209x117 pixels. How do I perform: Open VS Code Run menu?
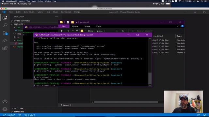coord(56,12)
